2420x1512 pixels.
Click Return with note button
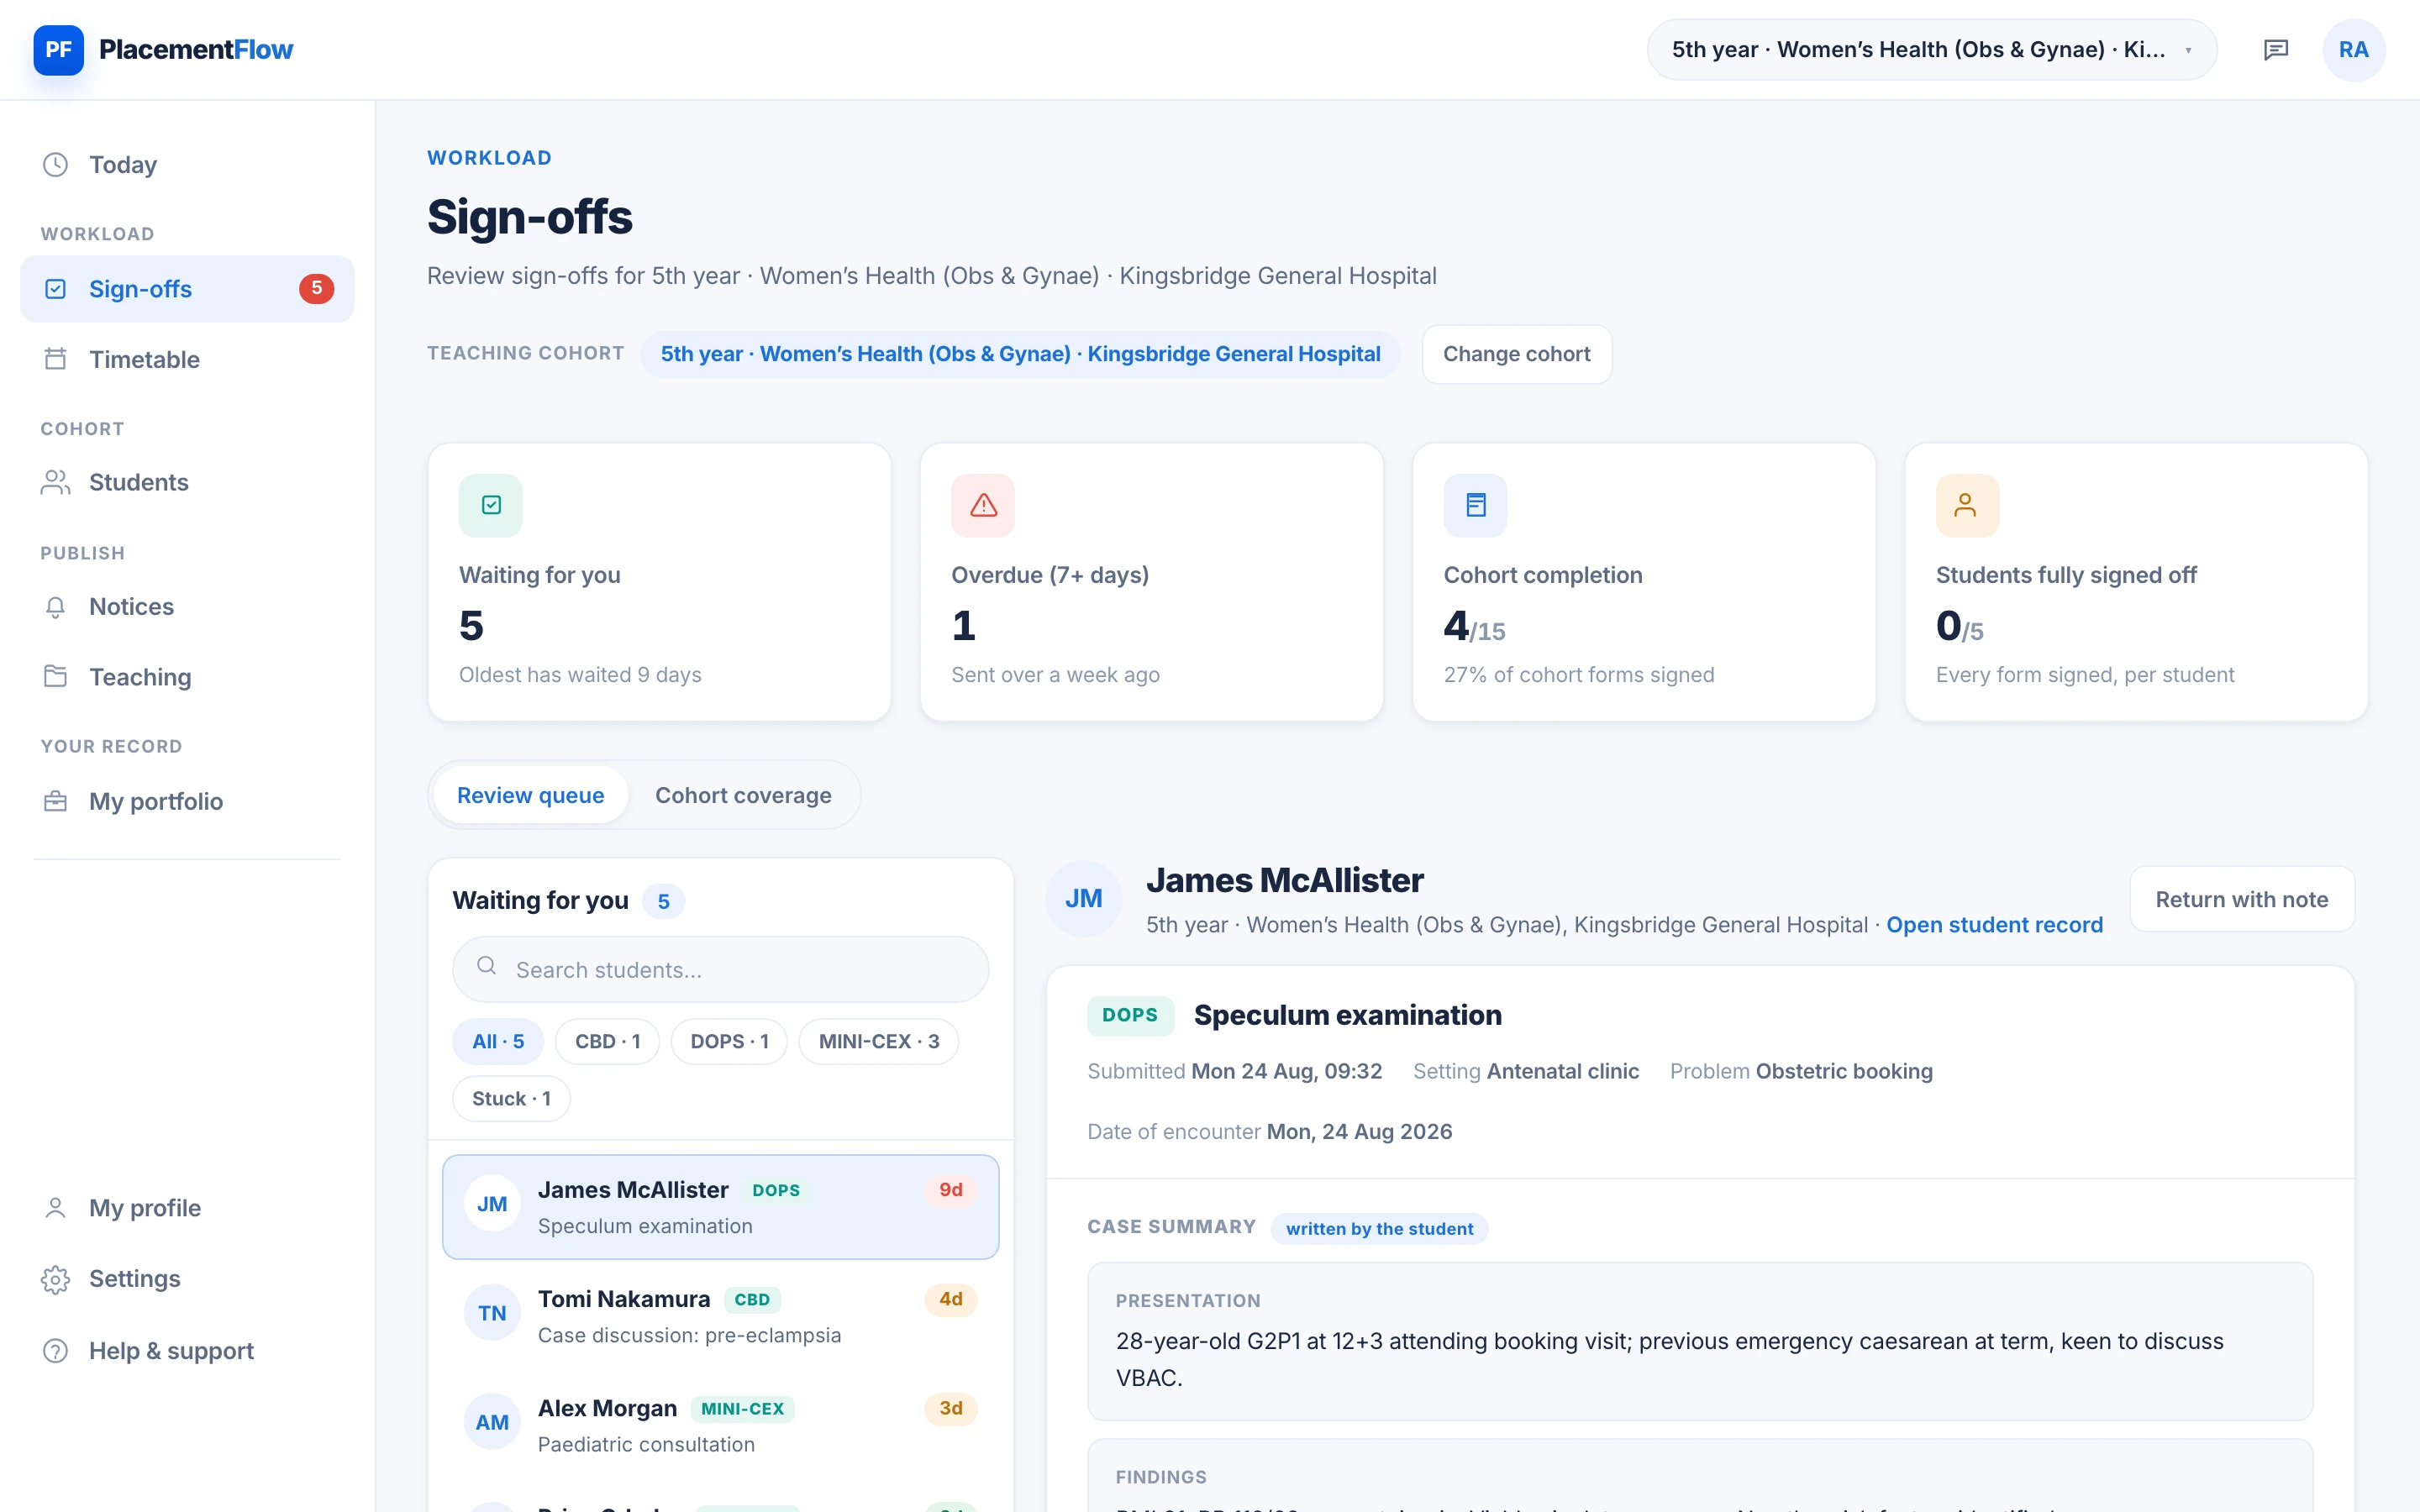pos(2241,899)
